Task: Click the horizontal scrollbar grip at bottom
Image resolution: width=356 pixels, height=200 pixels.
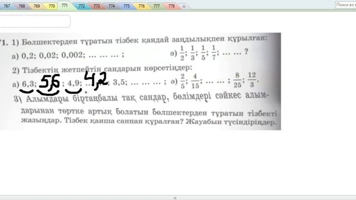Action: [x=175, y=198]
